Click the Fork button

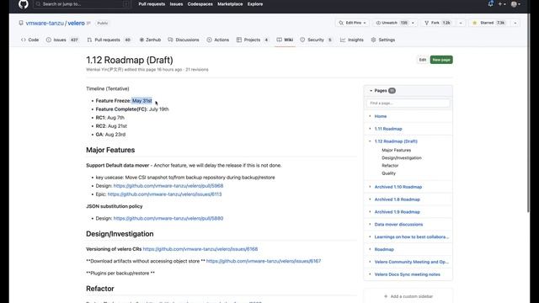point(437,23)
